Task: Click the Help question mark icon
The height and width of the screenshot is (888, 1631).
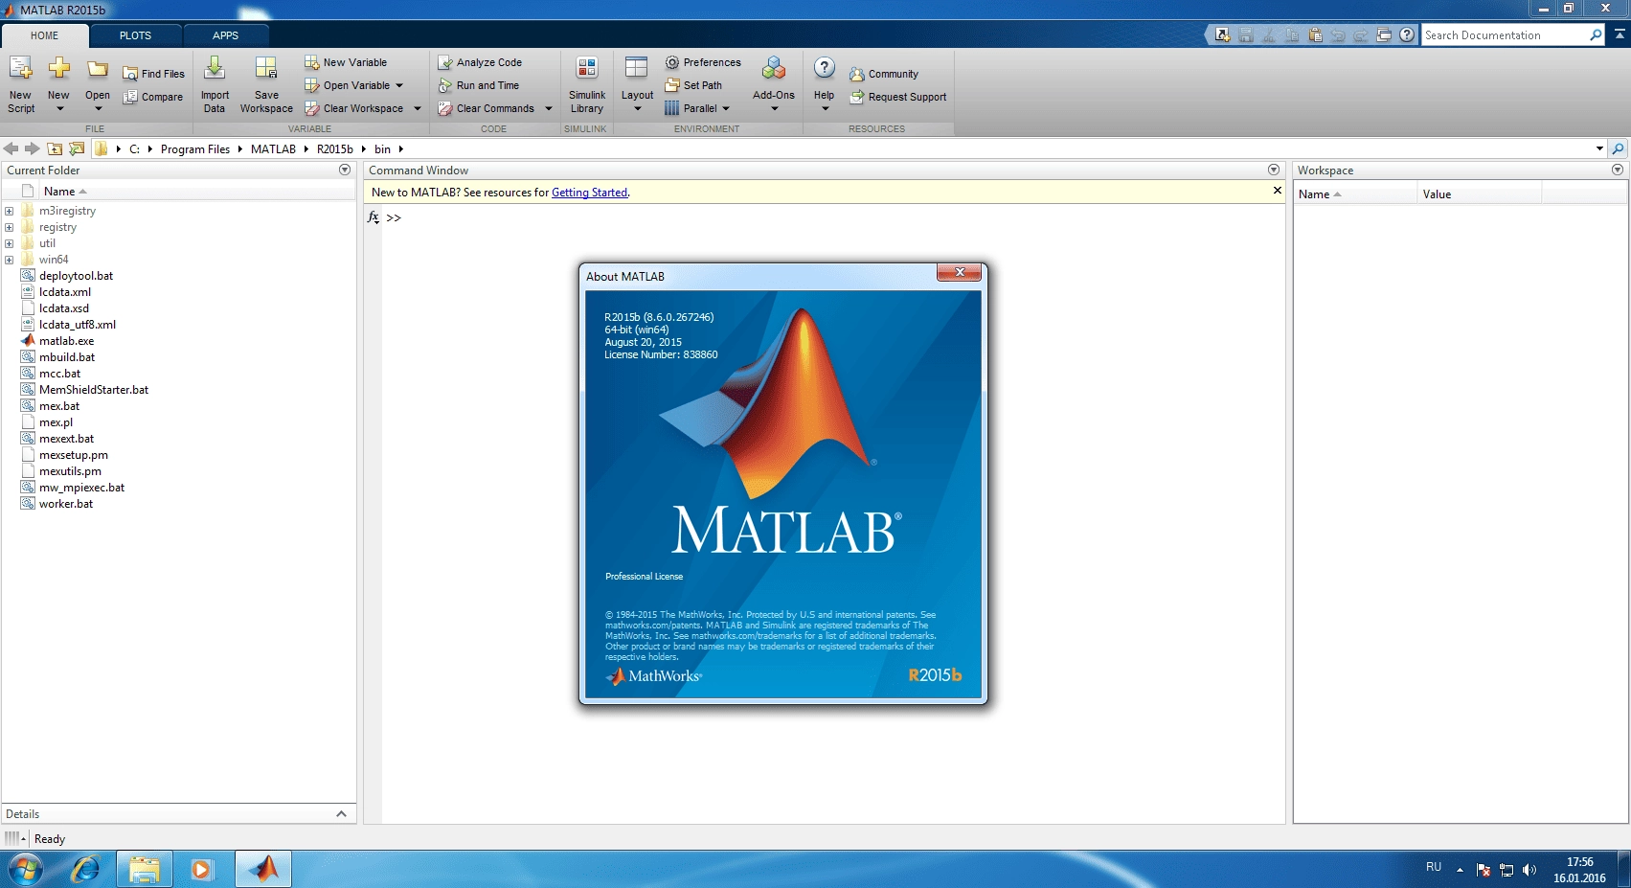Action: click(x=825, y=68)
